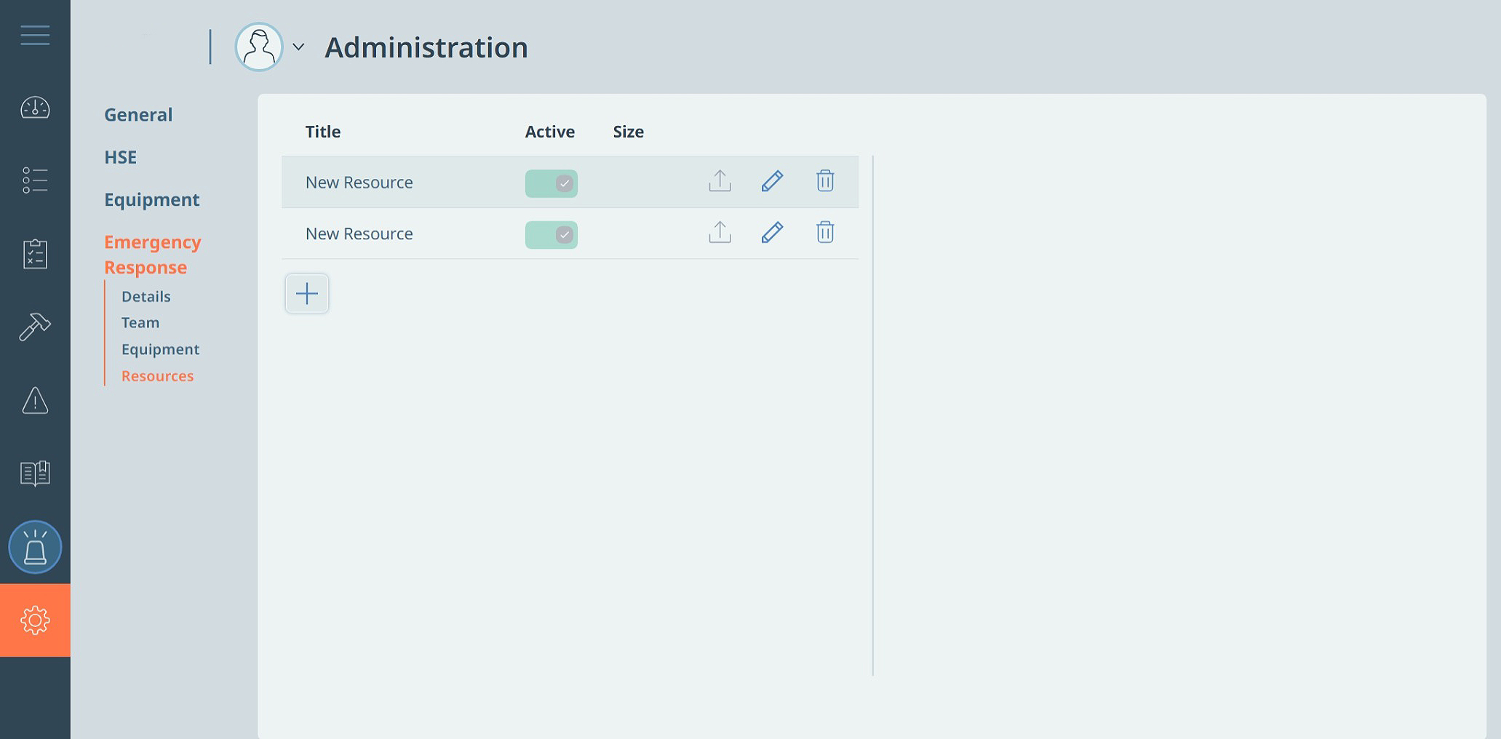Expand the user profile dropdown chevron
The image size is (1501, 739).
click(298, 47)
